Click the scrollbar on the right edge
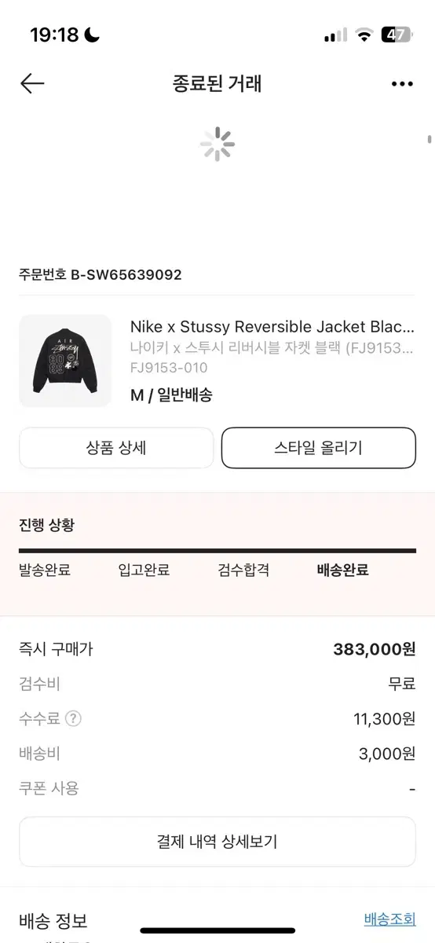435x943 pixels. [x=430, y=140]
